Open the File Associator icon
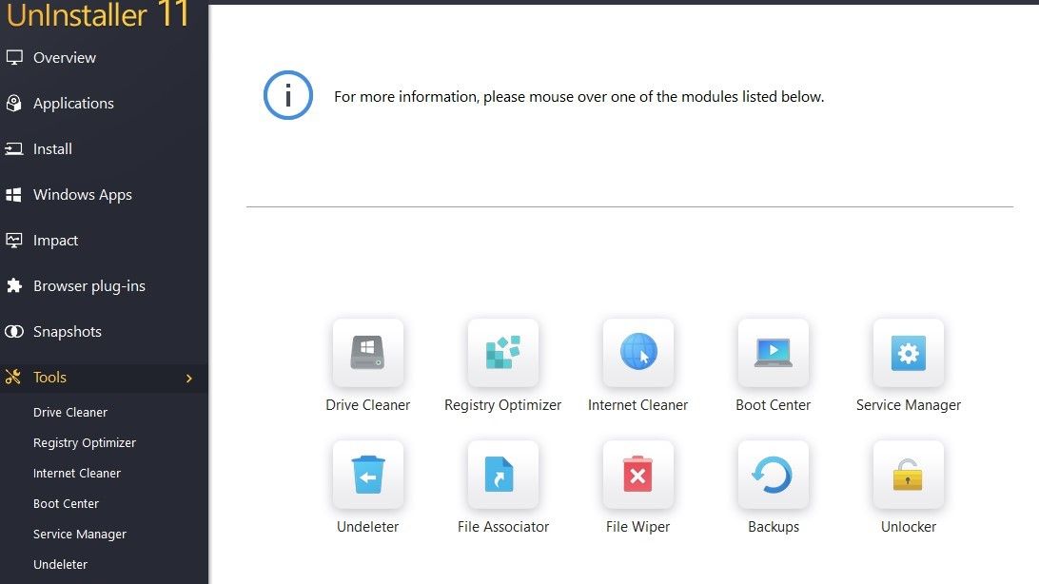This screenshot has width=1039, height=584. (502, 474)
